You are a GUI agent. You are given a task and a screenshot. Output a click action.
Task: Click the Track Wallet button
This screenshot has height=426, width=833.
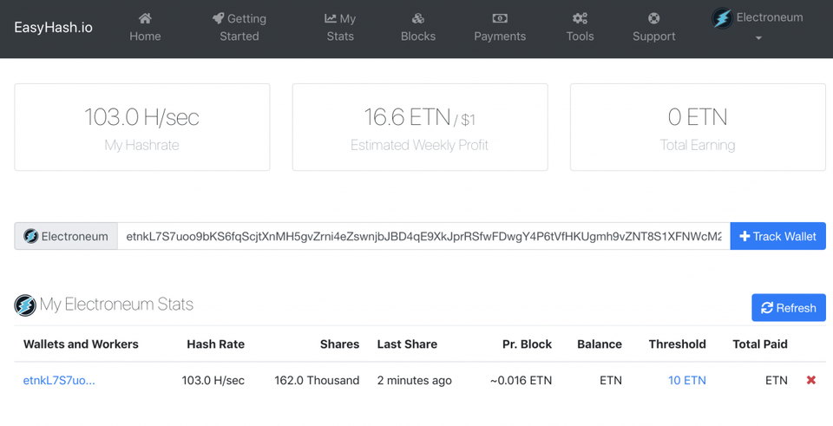click(x=777, y=236)
